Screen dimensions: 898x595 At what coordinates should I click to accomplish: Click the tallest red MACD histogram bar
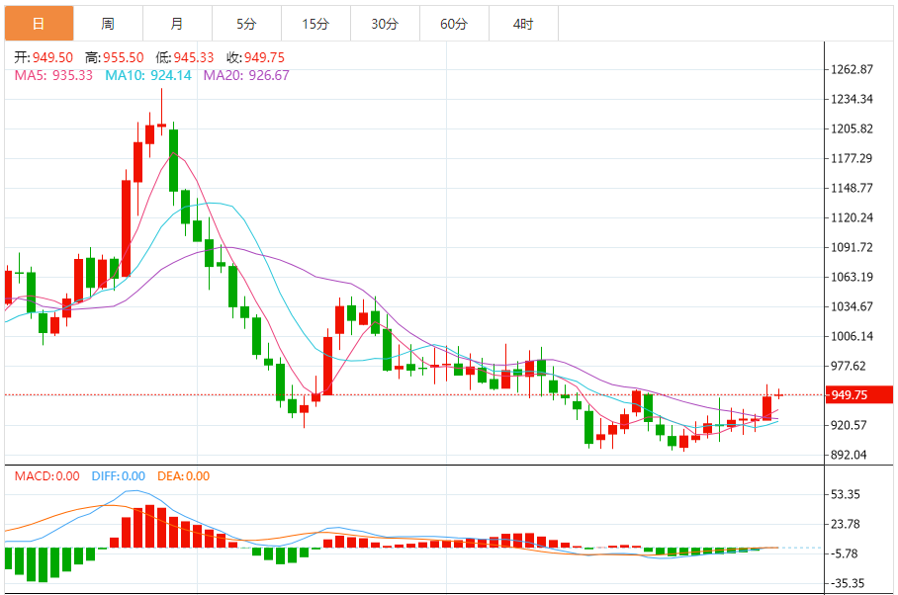click(x=150, y=527)
